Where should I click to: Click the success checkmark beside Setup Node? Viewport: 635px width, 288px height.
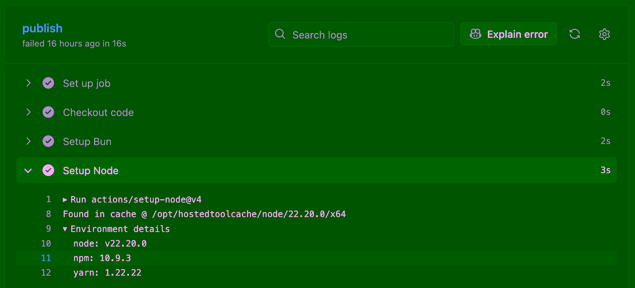pyautogui.click(x=48, y=170)
